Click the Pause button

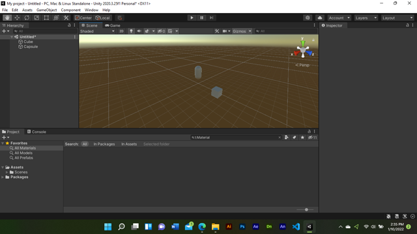click(201, 18)
